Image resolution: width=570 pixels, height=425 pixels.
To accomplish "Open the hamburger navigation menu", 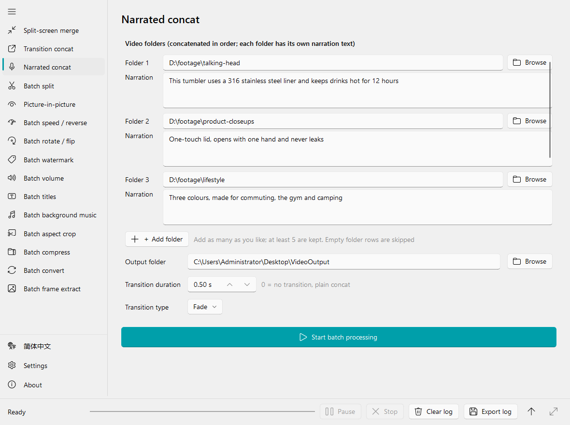I will [x=12, y=12].
